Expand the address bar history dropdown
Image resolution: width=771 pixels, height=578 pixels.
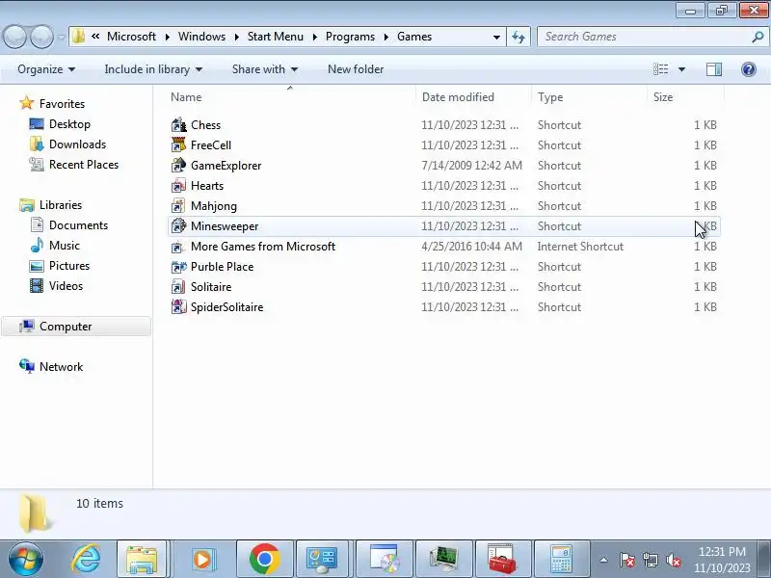pyautogui.click(x=496, y=37)
